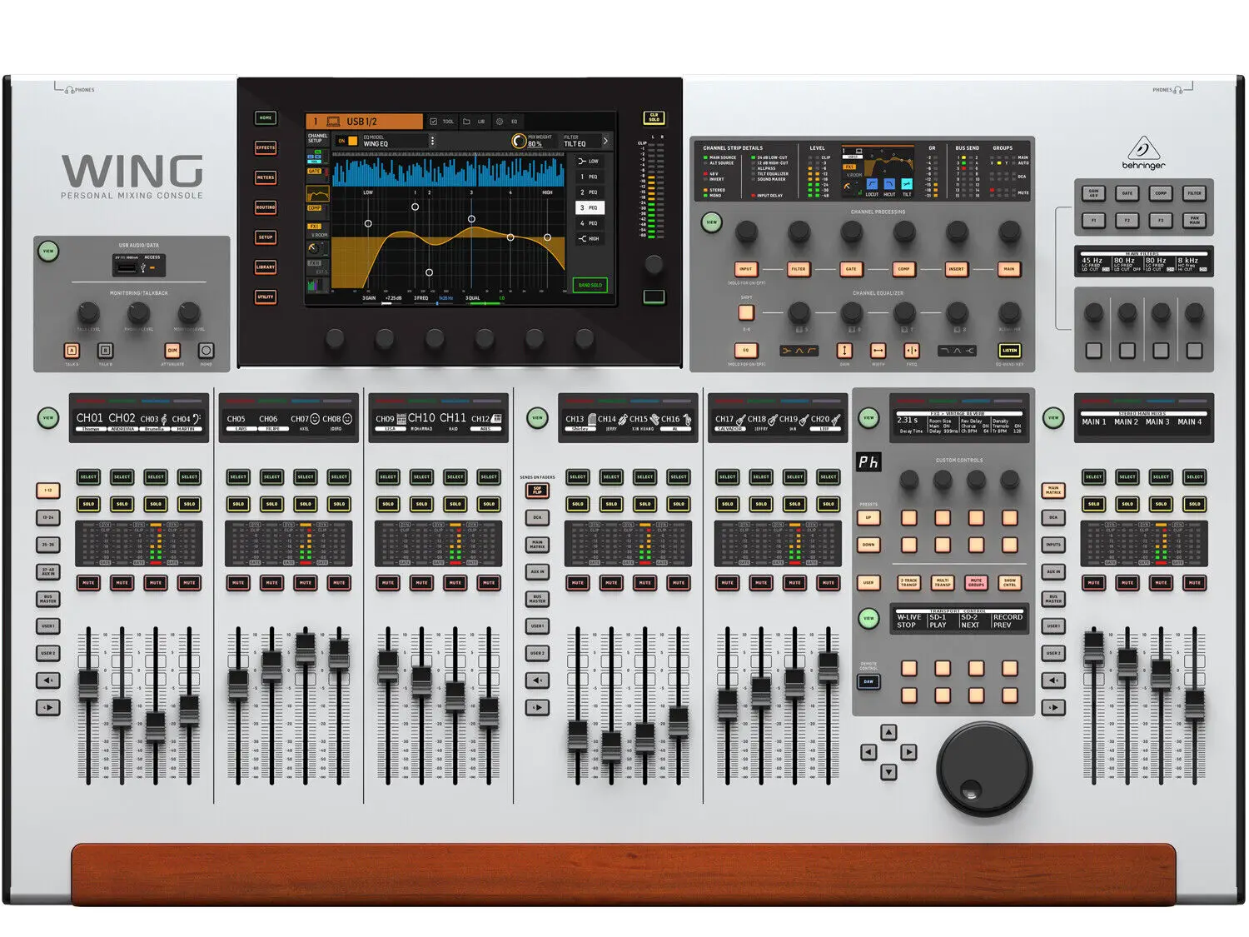Tap the EQ gear icon on the touchscreen

(x=500, y=122)
